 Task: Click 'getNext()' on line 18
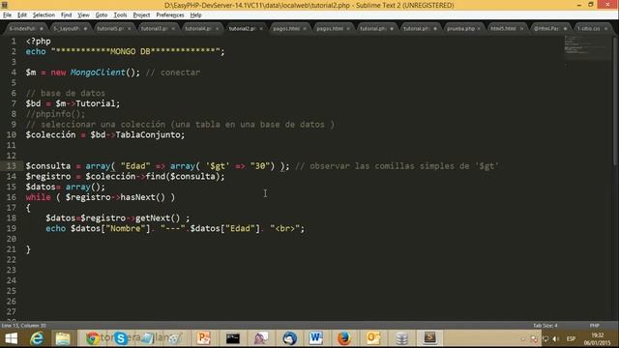158,218
